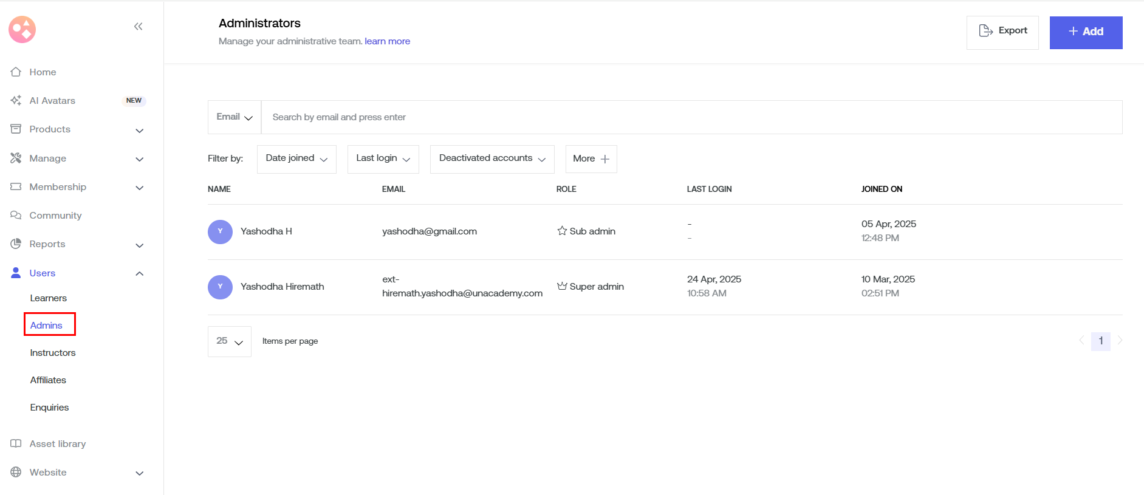Open Learners in the Users submenu
Viewport: 1144px width, 495px height.
click(x=49, y=298)
